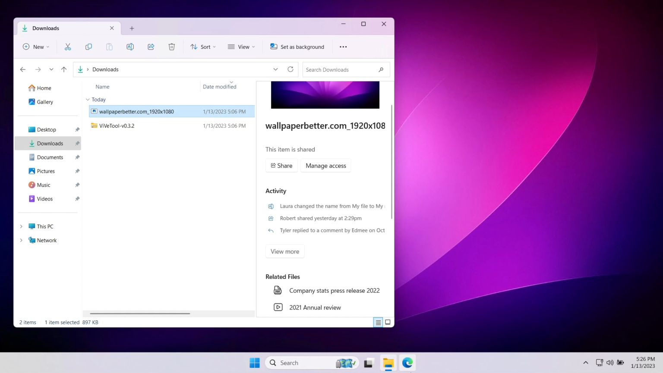Copy the selected wallpaper file via toolbar
The width and height of the screenshot is (663, 373).
tap(88, 47)
